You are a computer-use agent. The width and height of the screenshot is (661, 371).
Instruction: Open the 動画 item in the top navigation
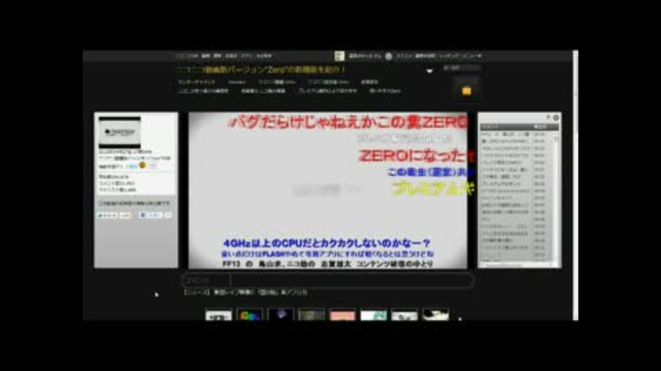tap(205, 56)
